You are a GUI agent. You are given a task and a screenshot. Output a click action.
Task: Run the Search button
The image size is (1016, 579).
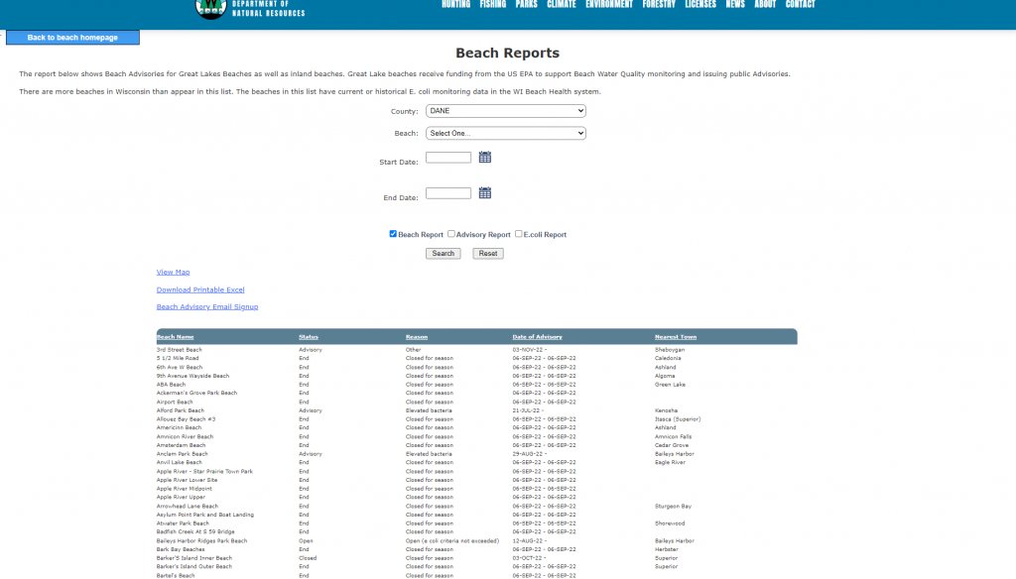tap(444, 253)
